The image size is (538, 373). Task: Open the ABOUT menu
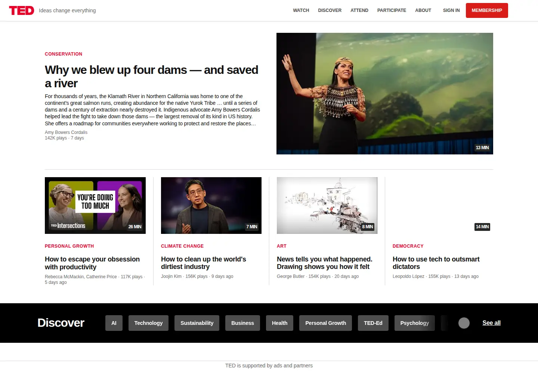point(423,10)
